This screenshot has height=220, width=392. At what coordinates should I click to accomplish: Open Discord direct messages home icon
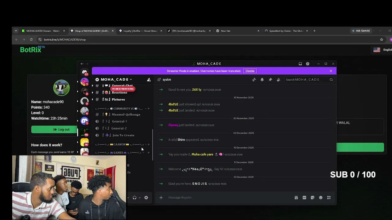tap(85, 72)
